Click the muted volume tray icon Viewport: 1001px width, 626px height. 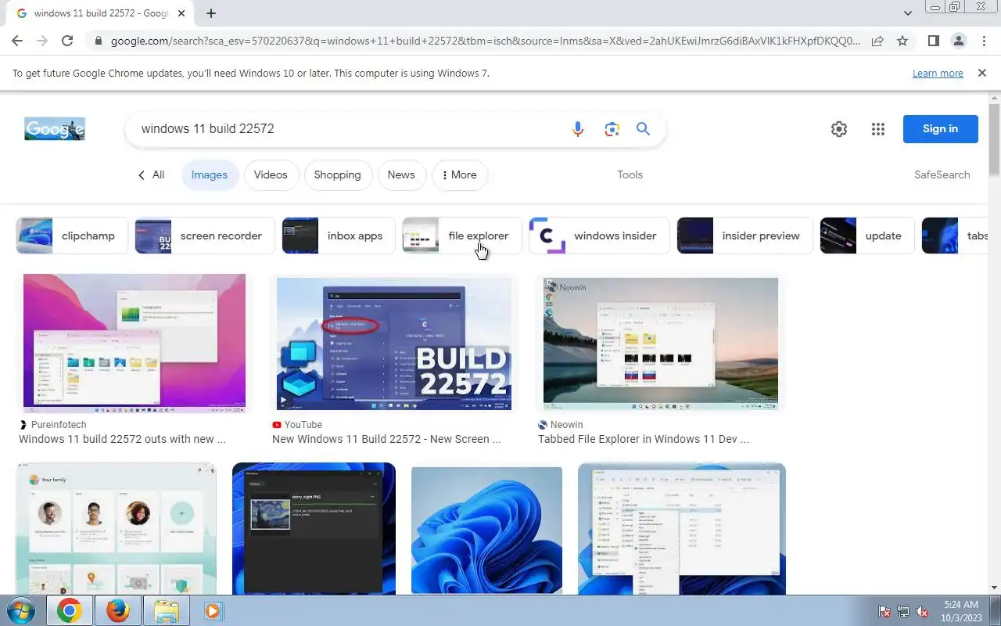click(922, 611)
